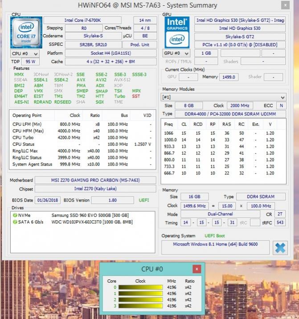
Task: Click the 800.0 frequency timing row
Action: tap(223, 160)
